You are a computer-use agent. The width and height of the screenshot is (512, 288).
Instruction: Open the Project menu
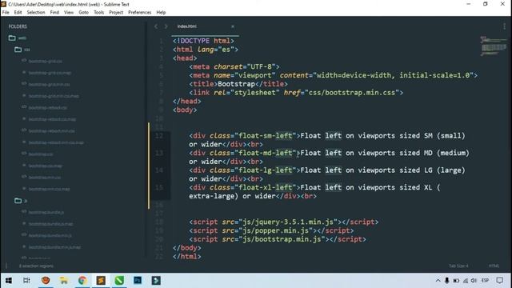[x=116, y=13]
